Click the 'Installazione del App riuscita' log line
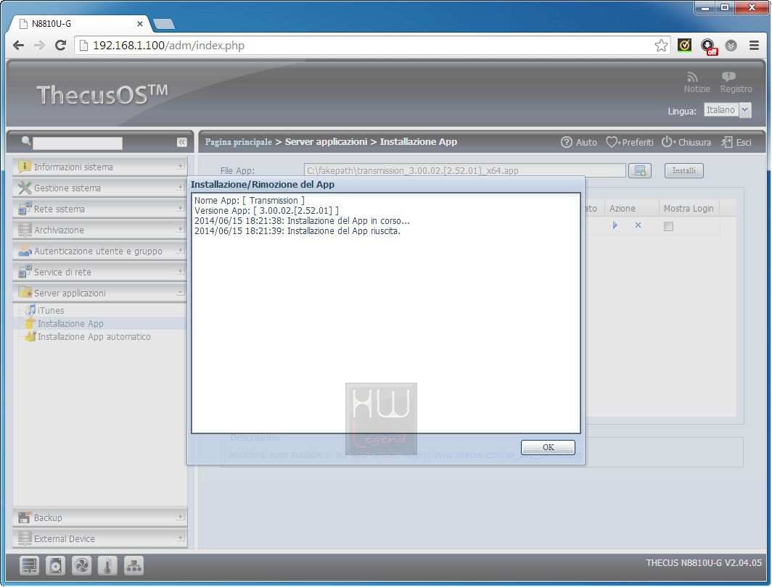The width and height of the screenshot is (772, 587). tap(297, 231)
